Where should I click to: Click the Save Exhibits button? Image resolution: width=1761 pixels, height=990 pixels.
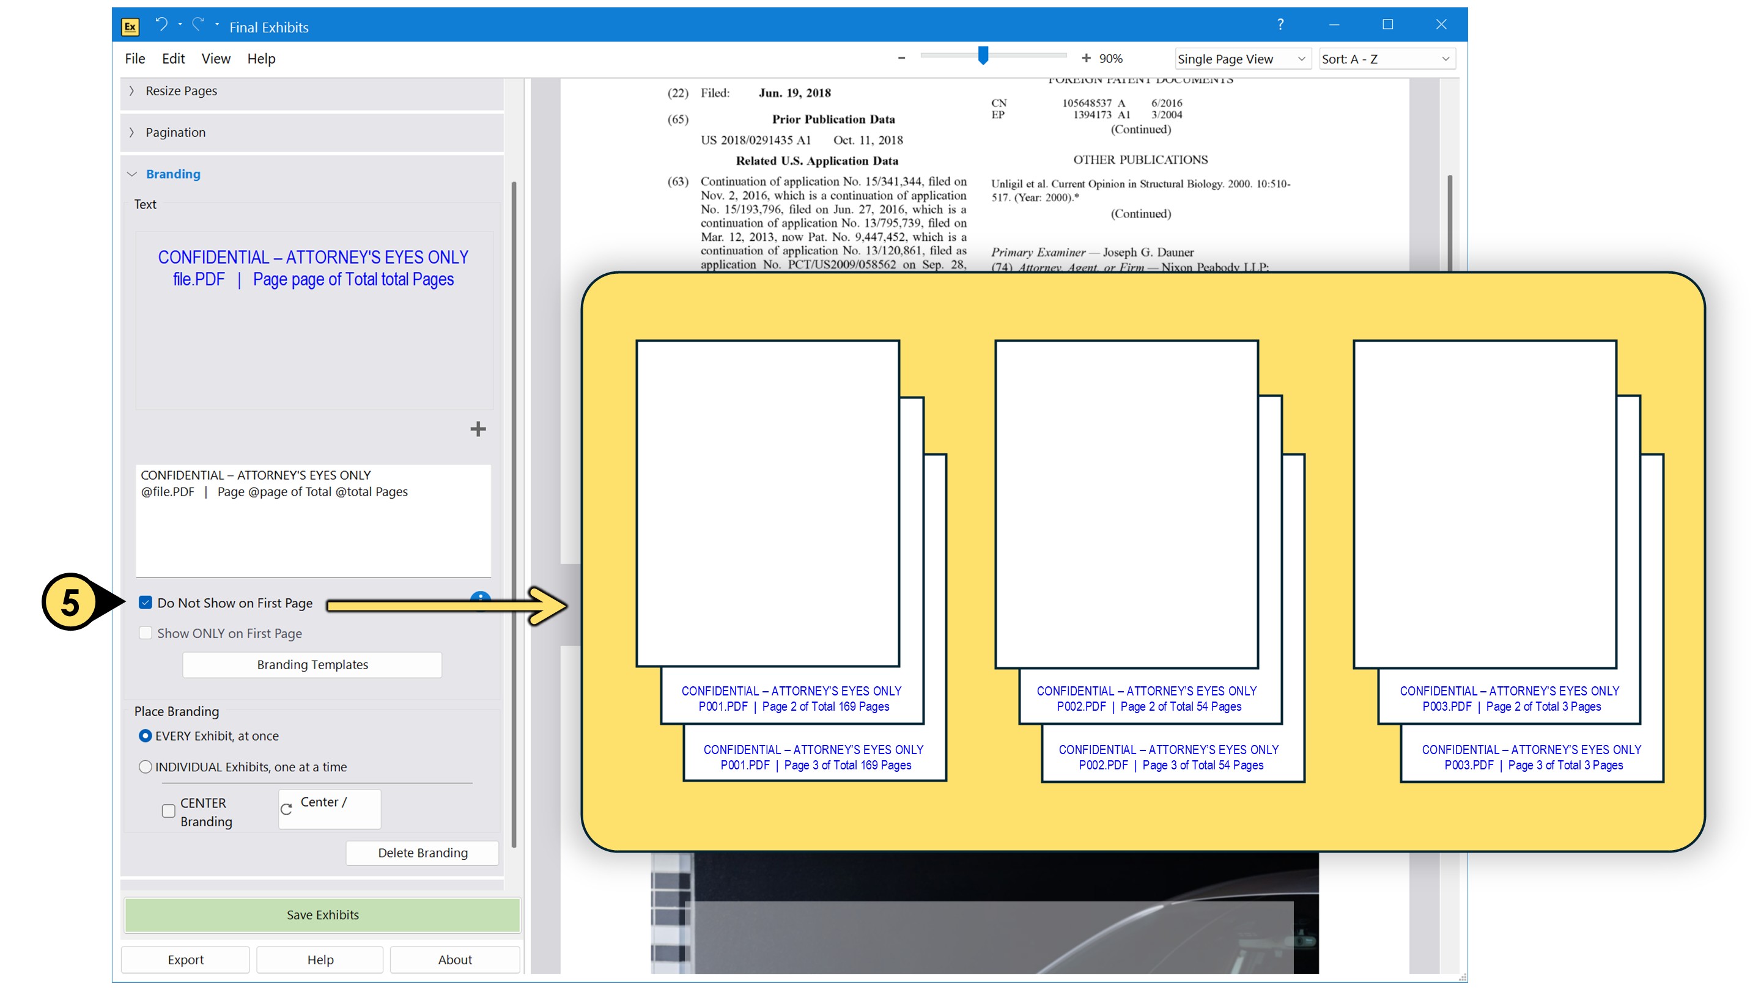coord(322,915)
